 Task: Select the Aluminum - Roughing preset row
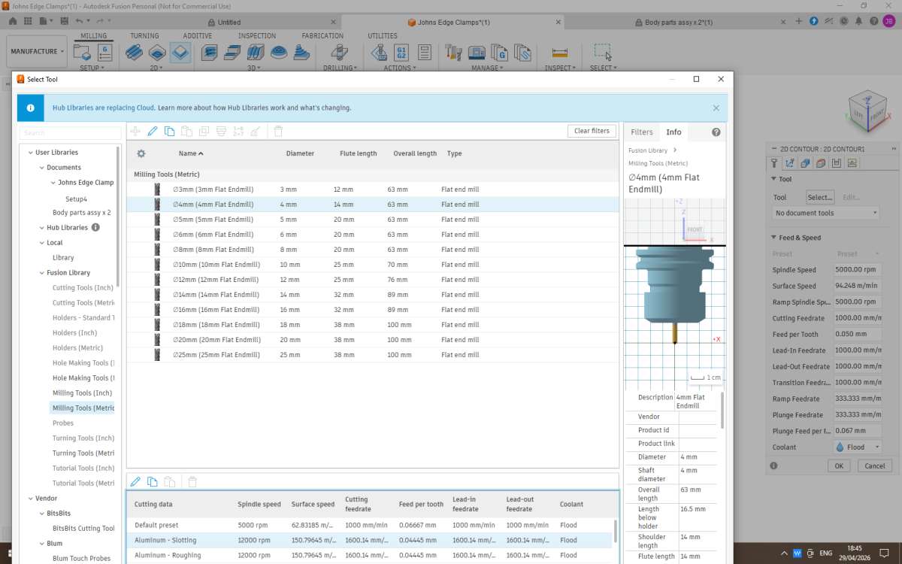pyautogui.click(x=370, y=555)
